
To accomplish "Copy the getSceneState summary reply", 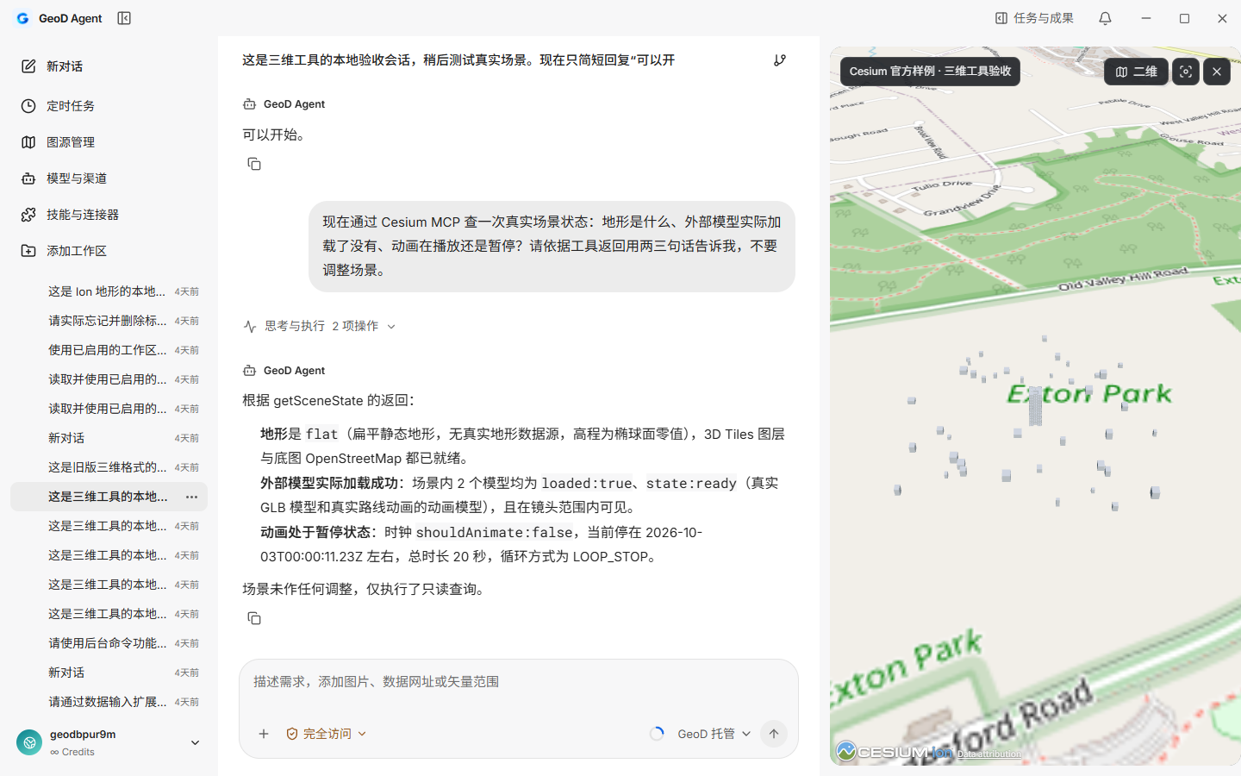I will 254,618.
